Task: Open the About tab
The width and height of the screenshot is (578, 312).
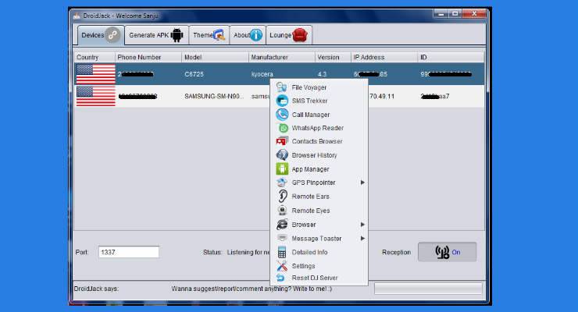Action: 248,35
